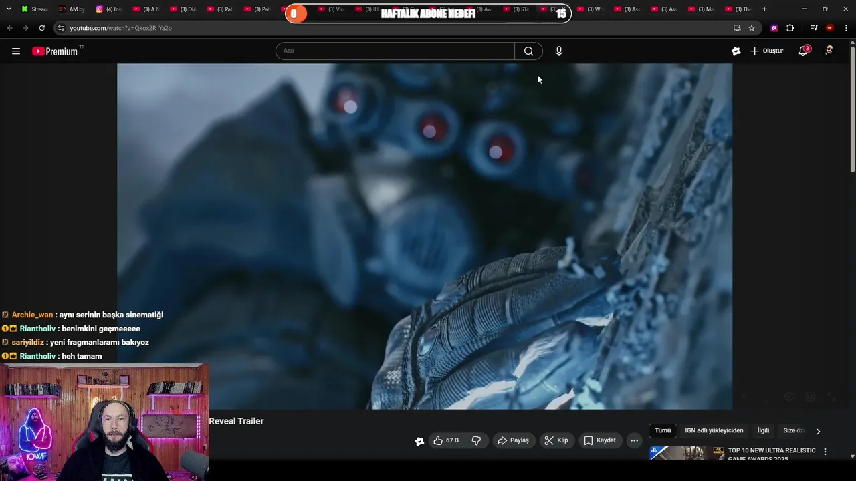The height and width of the screenshot is (481, 856).
Task: Open the YouTube guide hamburger menu
Action: click(x=16, y=51)
